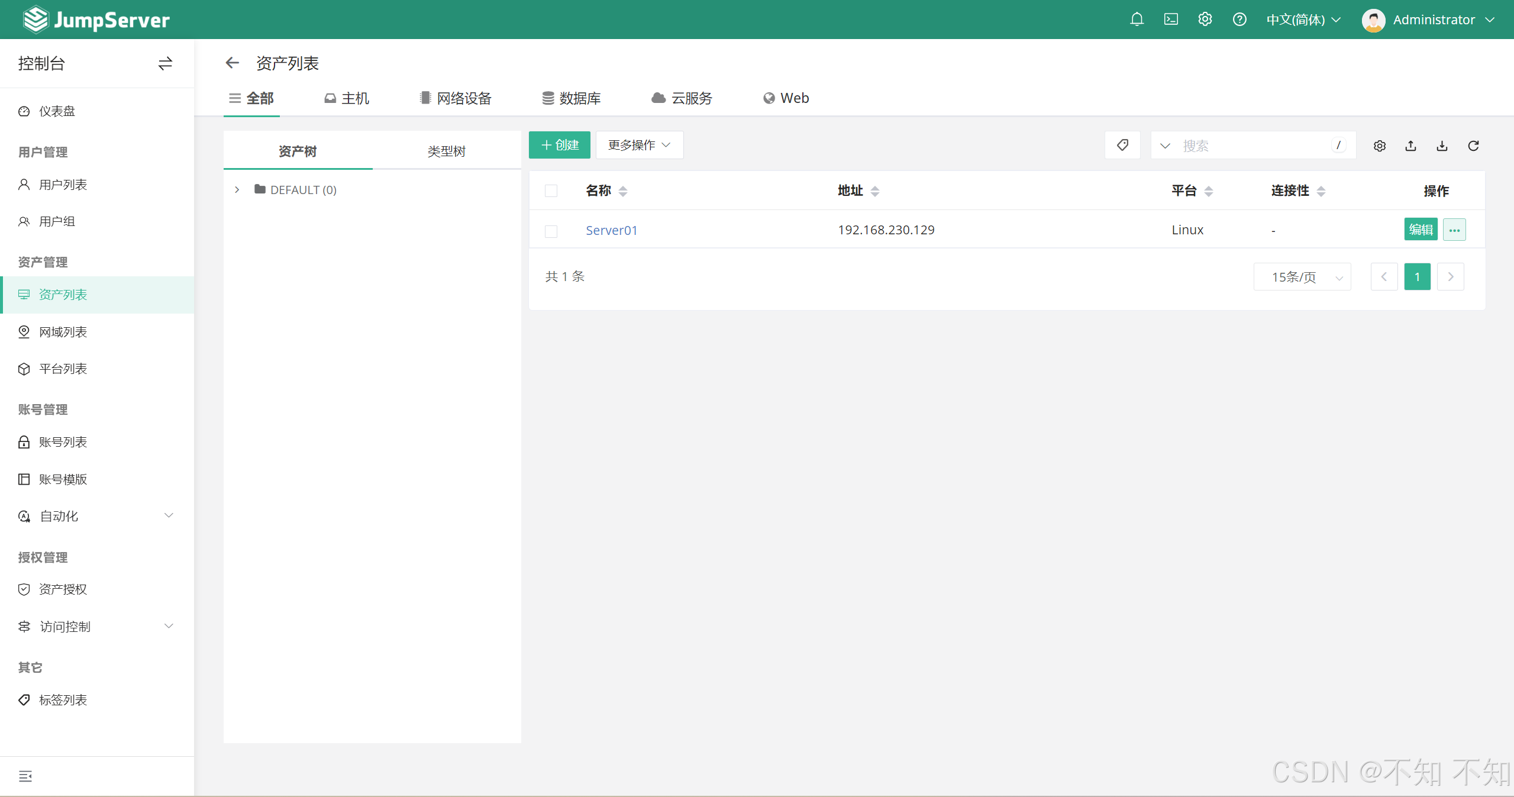The height and width of the screenshot is (797, 1514).
Task: Open the 更多操作 dropdown
Action: click(x=639, y=145)
